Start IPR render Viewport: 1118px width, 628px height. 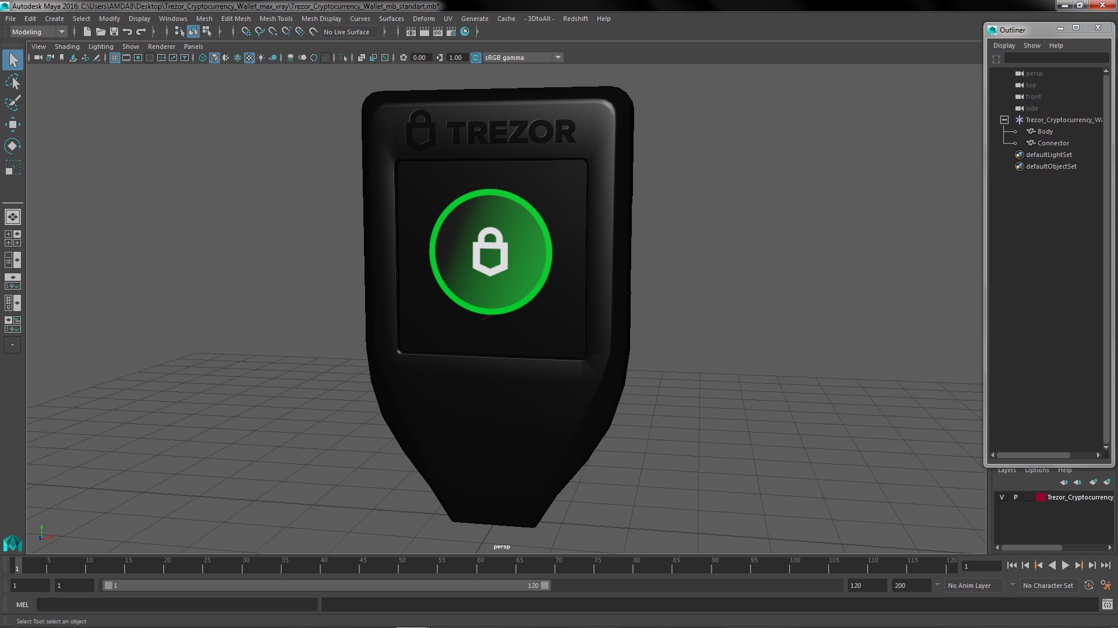coord(438,32)
